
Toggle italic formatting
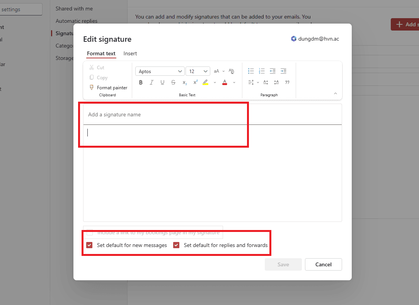click(x=152, y=82)
